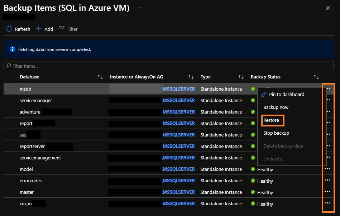Click Healthy status in cm_m row
Image resolution: width=340 pixels, height=216 pixels.
point(265,204)
